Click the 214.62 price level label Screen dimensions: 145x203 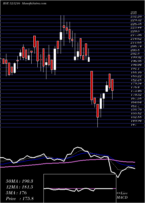tap(136, 39)
